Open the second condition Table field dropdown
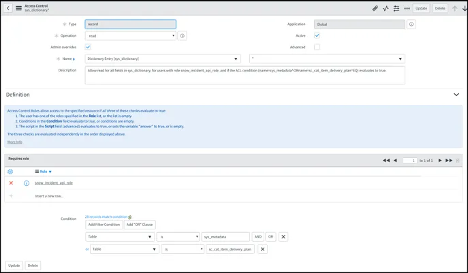 coord(125,249)
